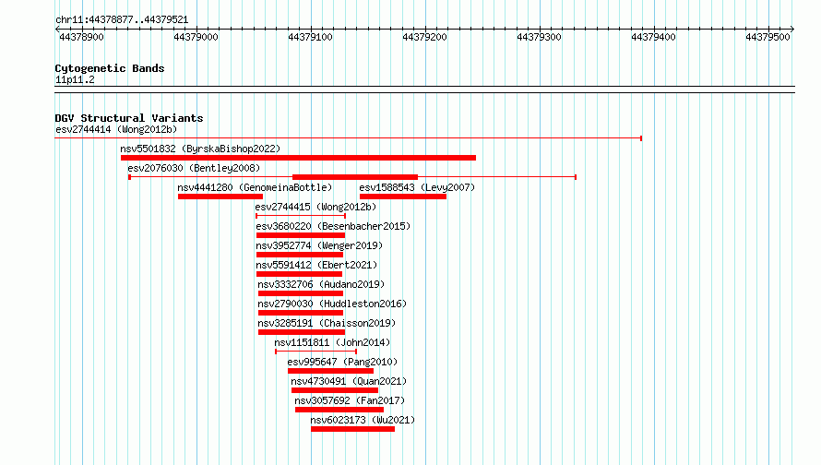Screen dimensions: 821x465
Task: Click the nsv3952774 red bar
Action: pyautogui.click(x=300, y=255)
